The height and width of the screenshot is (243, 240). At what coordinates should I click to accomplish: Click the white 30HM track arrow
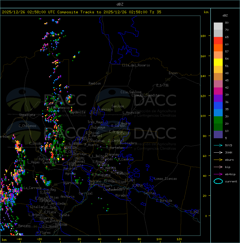[218, 152]
